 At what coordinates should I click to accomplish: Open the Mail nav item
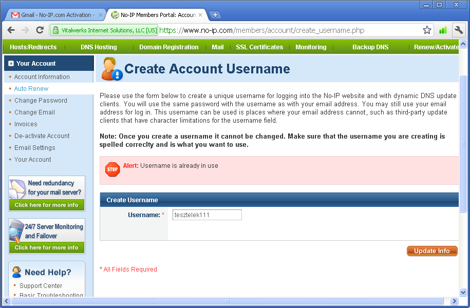218,47
